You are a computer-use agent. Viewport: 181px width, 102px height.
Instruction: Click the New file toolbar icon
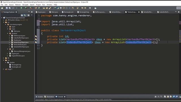[x=2, y=8]
